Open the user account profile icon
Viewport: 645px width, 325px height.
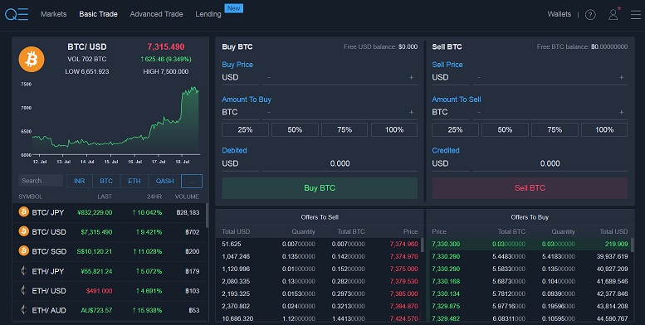pos(613,14)
